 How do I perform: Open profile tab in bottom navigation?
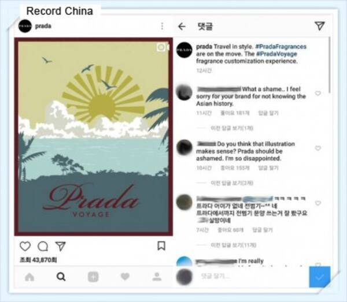pyautogui.click(x=157, y=277)
